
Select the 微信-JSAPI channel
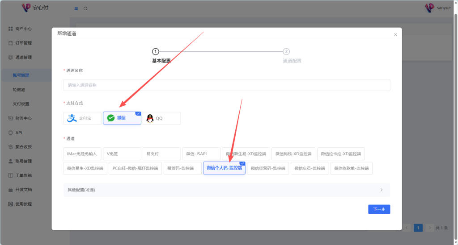click(x=201, y=154)
